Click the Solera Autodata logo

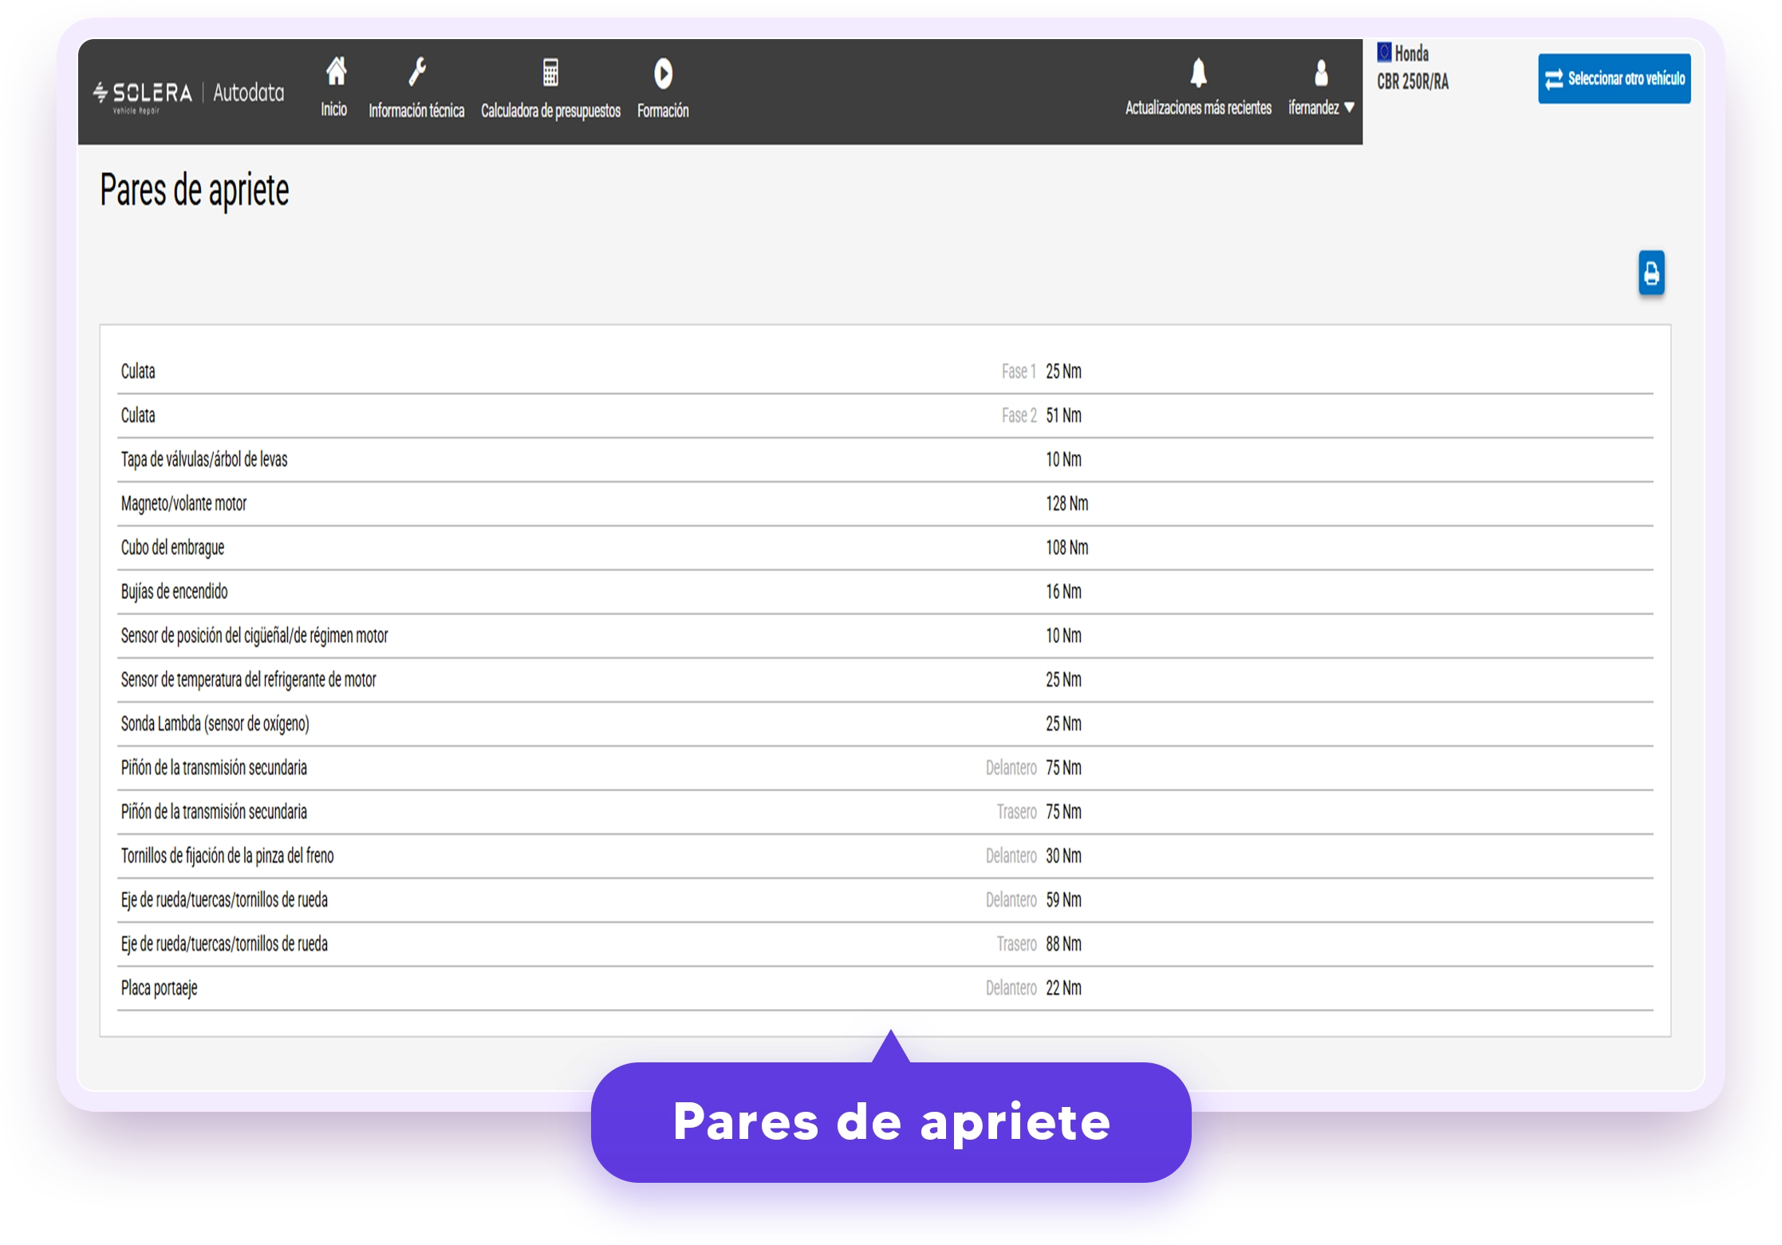[188, 95]
